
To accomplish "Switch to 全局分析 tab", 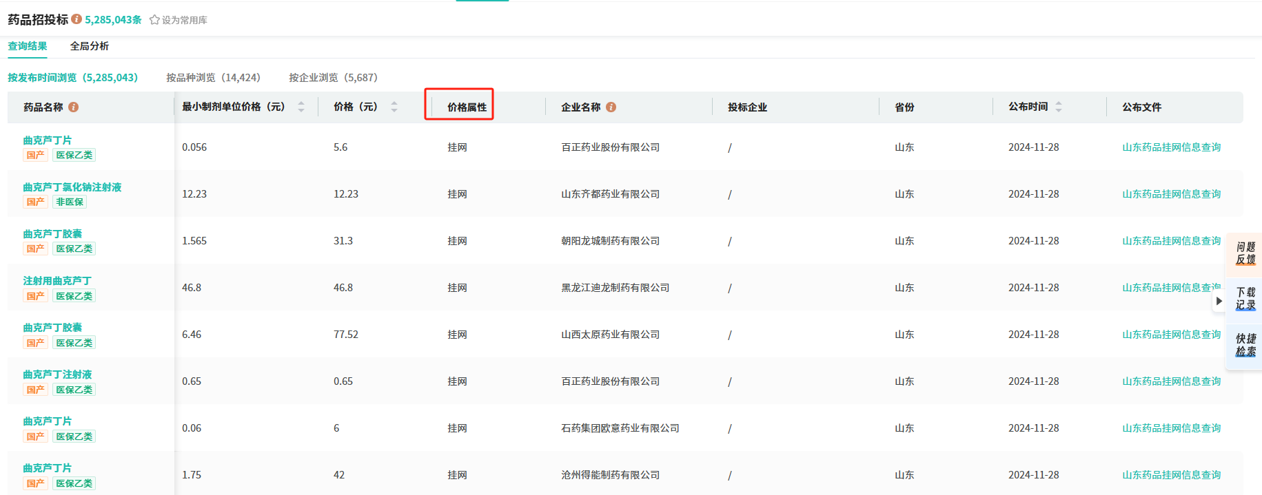I will point(90,46).
